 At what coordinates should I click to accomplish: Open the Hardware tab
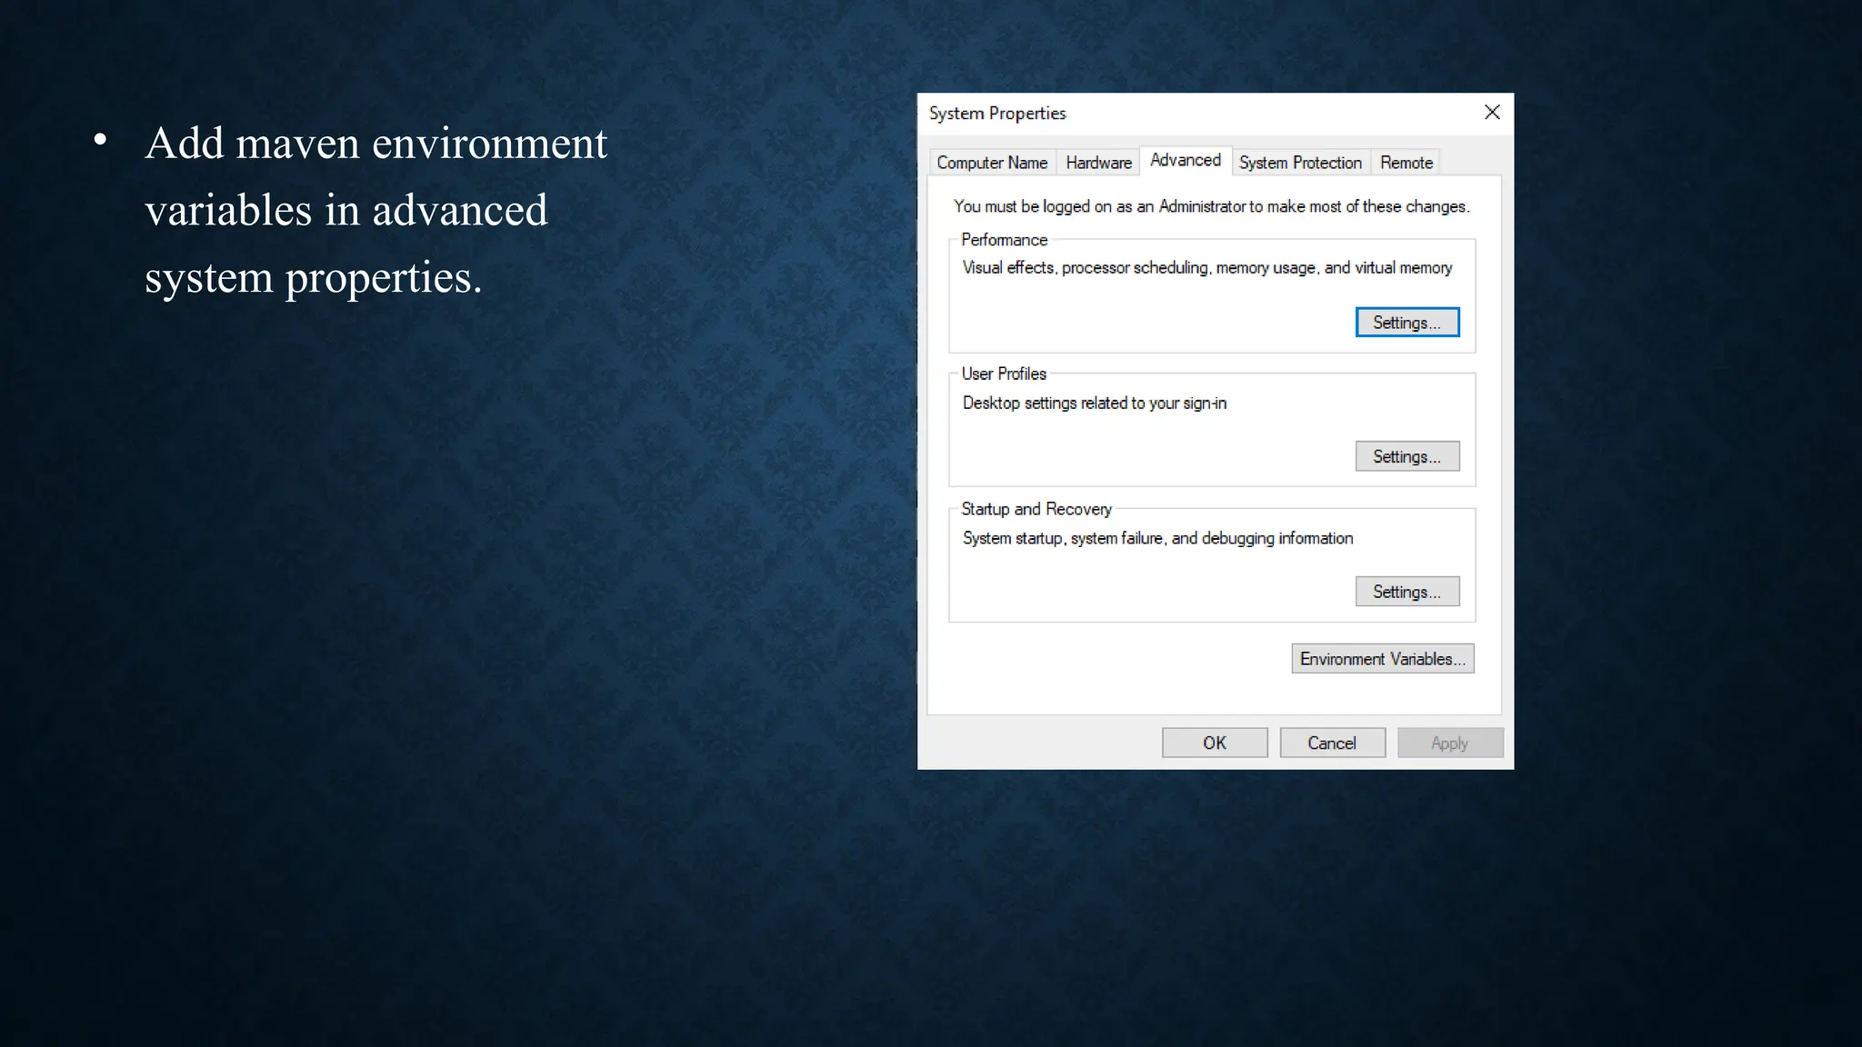[x=1098, y=163]
